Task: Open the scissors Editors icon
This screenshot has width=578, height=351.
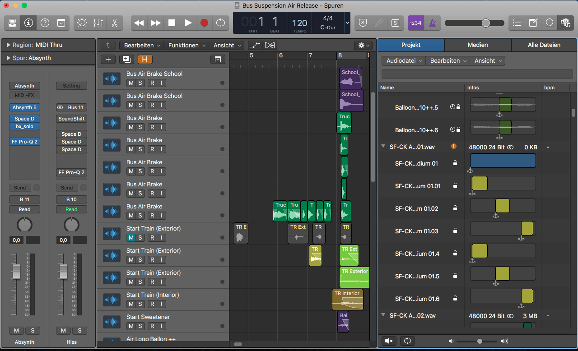Action: click(114, 23)
